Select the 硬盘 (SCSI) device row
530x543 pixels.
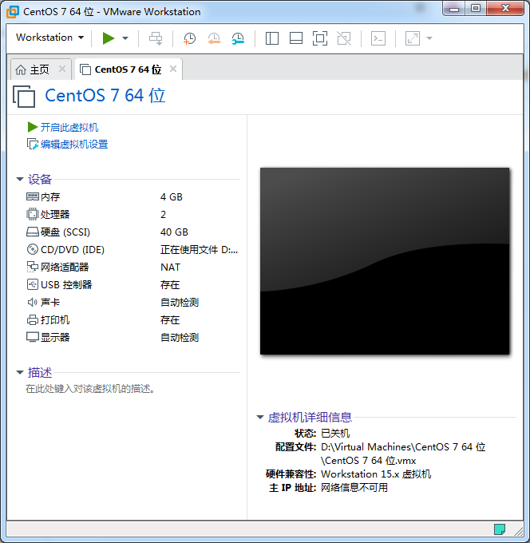pyautogui.click(x=132, y=232)
